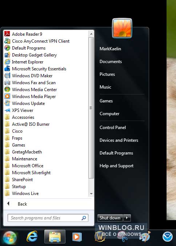Open Internet Explorer from the taskbar
The width and height of the screenshot is (176, 246).
coord(32,237)
